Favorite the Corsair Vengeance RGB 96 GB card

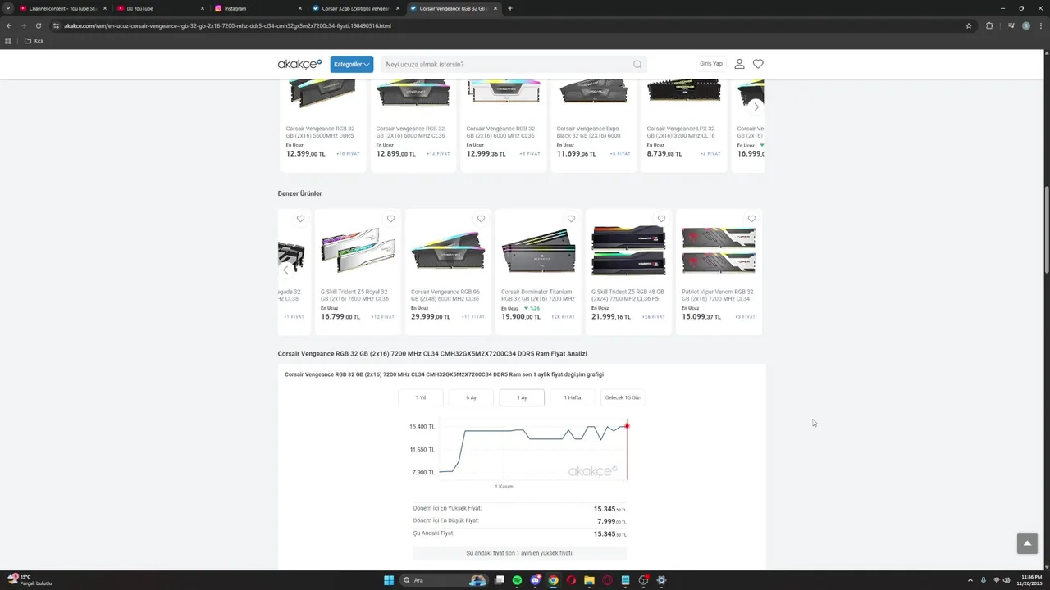481,219
